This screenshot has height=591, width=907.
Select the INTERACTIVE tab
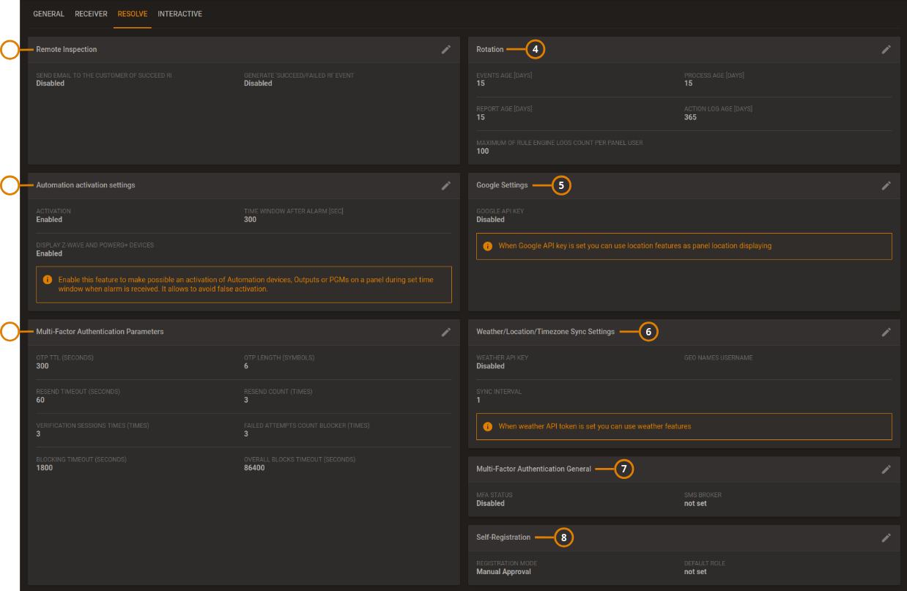(179, 13)
